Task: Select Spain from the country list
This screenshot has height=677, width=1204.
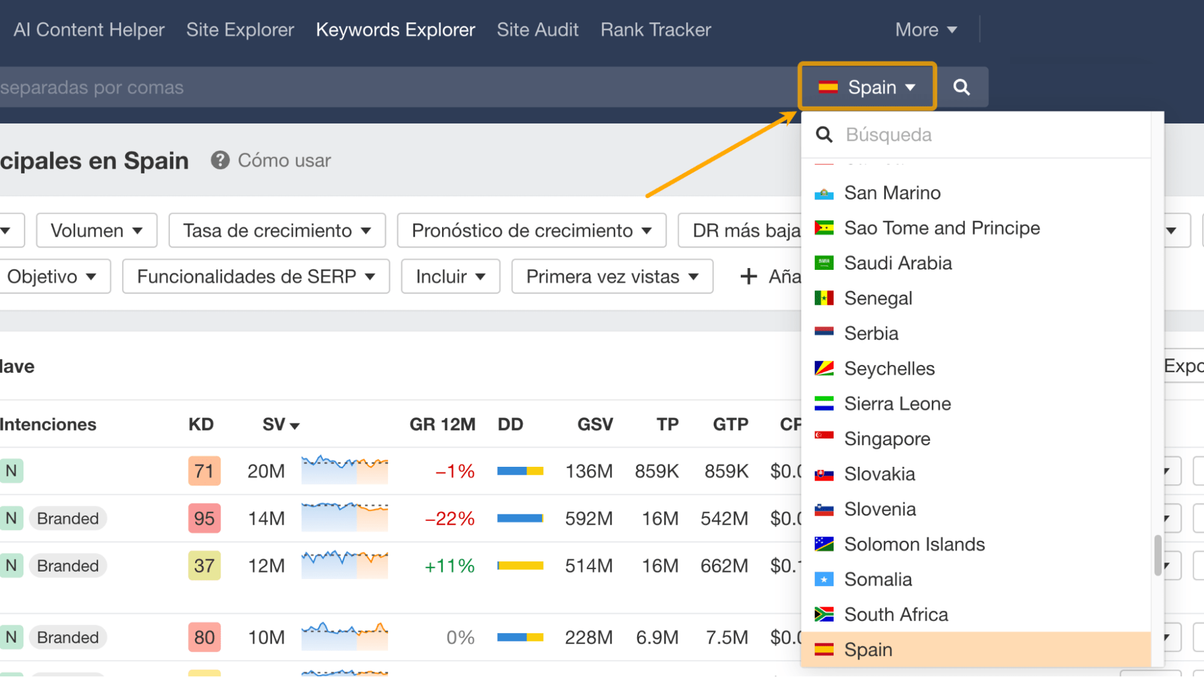Action: click(869, 649)
